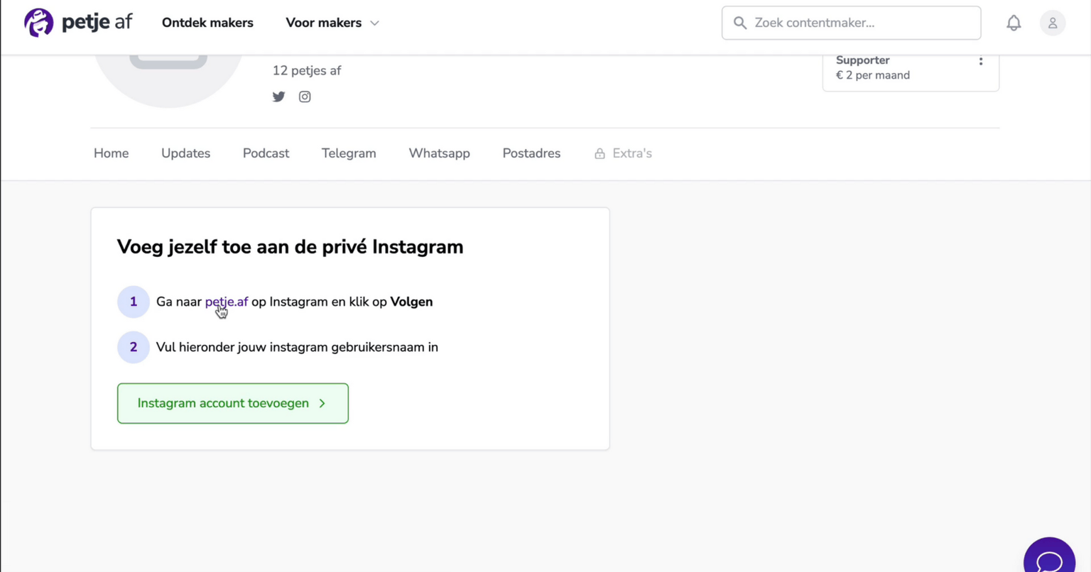Select the Postadres tab

point(531,153)
